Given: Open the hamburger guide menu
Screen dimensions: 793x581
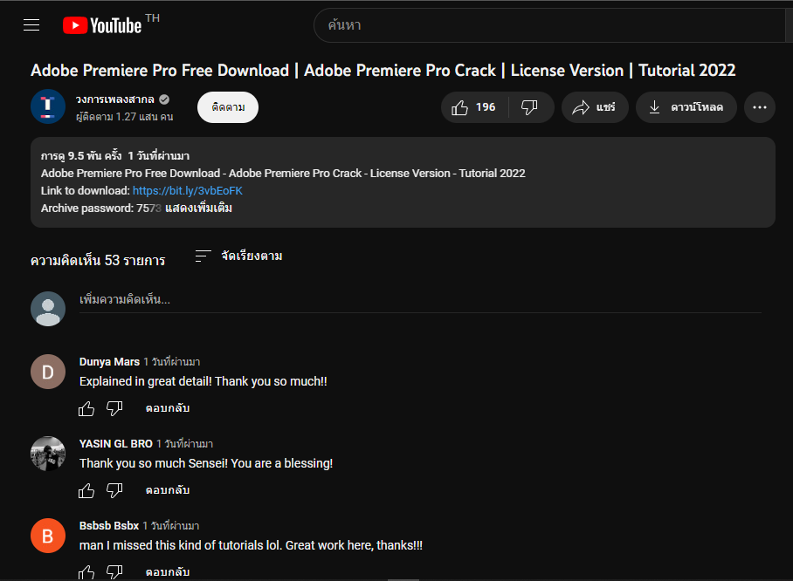Looking at the screenshot, I should pos(31,24).
